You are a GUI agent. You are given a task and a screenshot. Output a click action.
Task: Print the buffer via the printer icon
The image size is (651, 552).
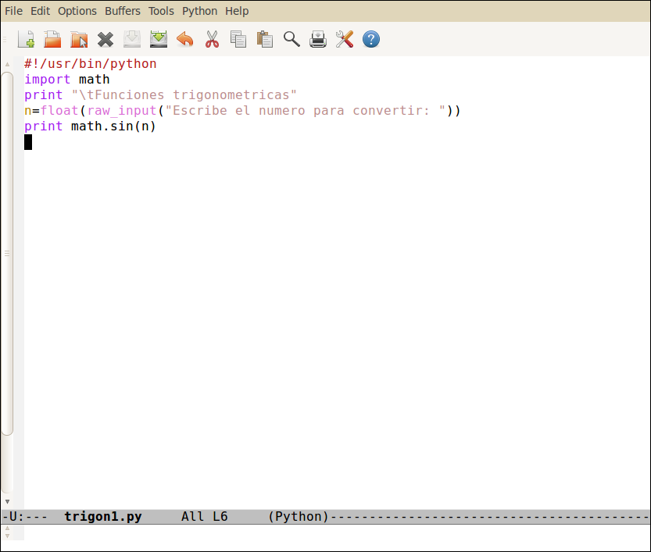pos(318,39)
